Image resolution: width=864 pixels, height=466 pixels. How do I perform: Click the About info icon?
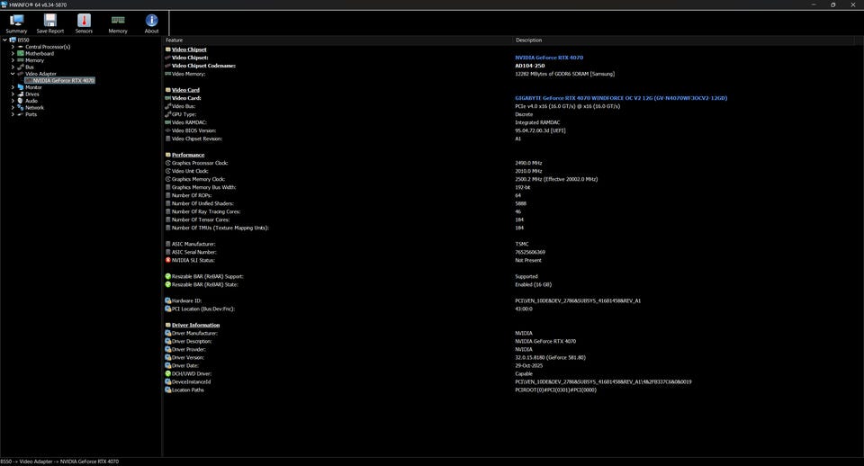click(x=151, y=21)
